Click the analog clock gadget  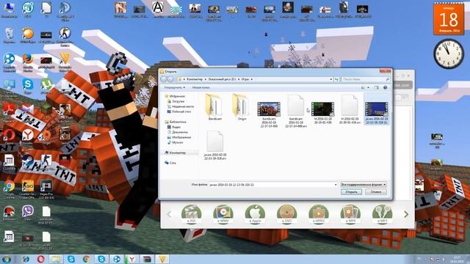pyautogui.click(x=449, y=54)
